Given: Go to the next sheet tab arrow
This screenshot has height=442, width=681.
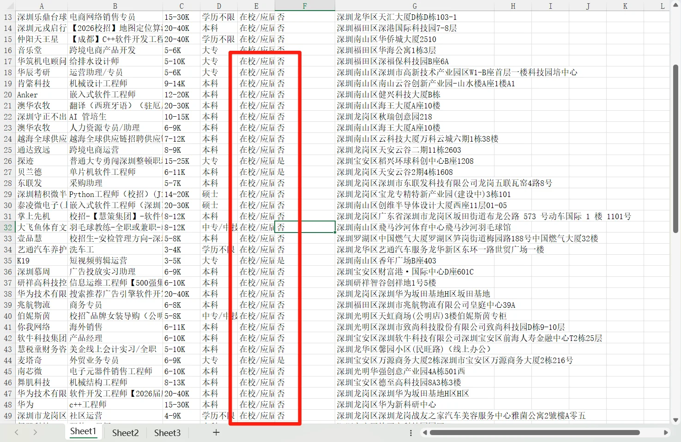Looking at the screenshot, I should (x=35, y=432).
